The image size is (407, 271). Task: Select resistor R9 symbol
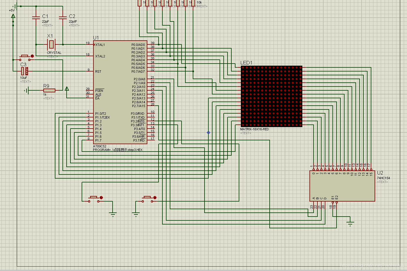(x=49, y=90)
